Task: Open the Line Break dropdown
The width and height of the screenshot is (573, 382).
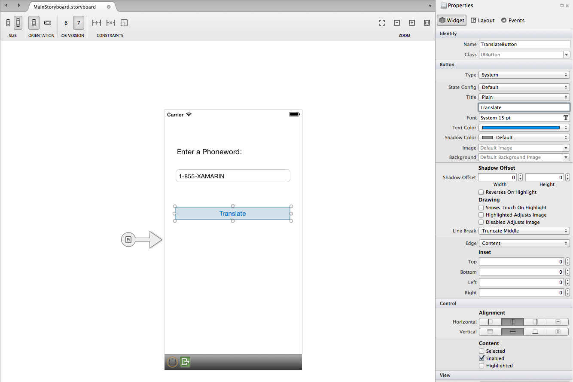Action: click(524, 231)
